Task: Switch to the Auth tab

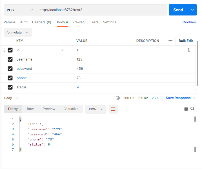Action: point(24,22)
